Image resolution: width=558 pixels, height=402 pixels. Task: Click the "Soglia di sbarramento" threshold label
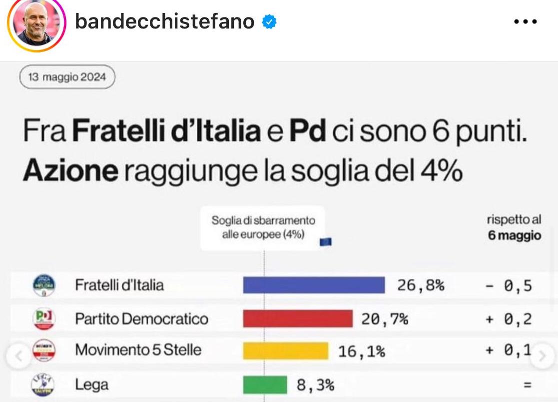point(263,227)
